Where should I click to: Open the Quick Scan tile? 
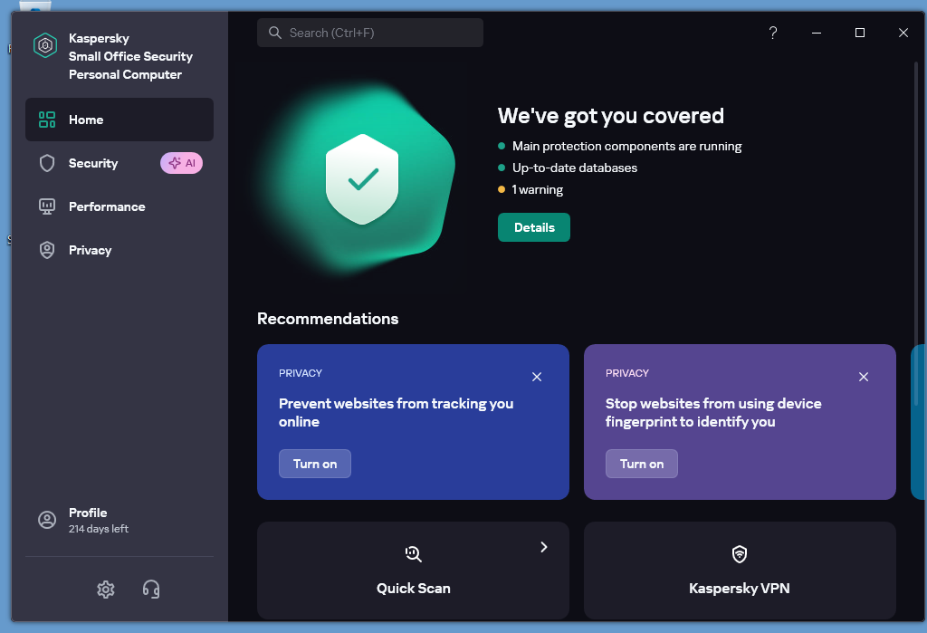413,571
